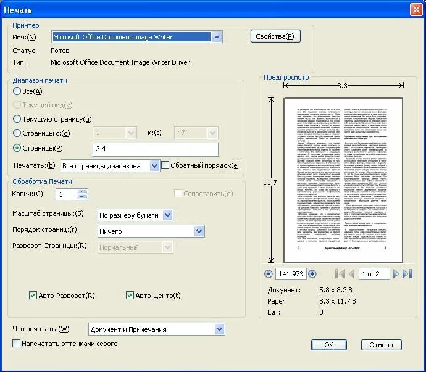Open the Печатать: Все страницы диапазона dropdown
Screen dimensions: 426x372
click(x=154, y=165)
